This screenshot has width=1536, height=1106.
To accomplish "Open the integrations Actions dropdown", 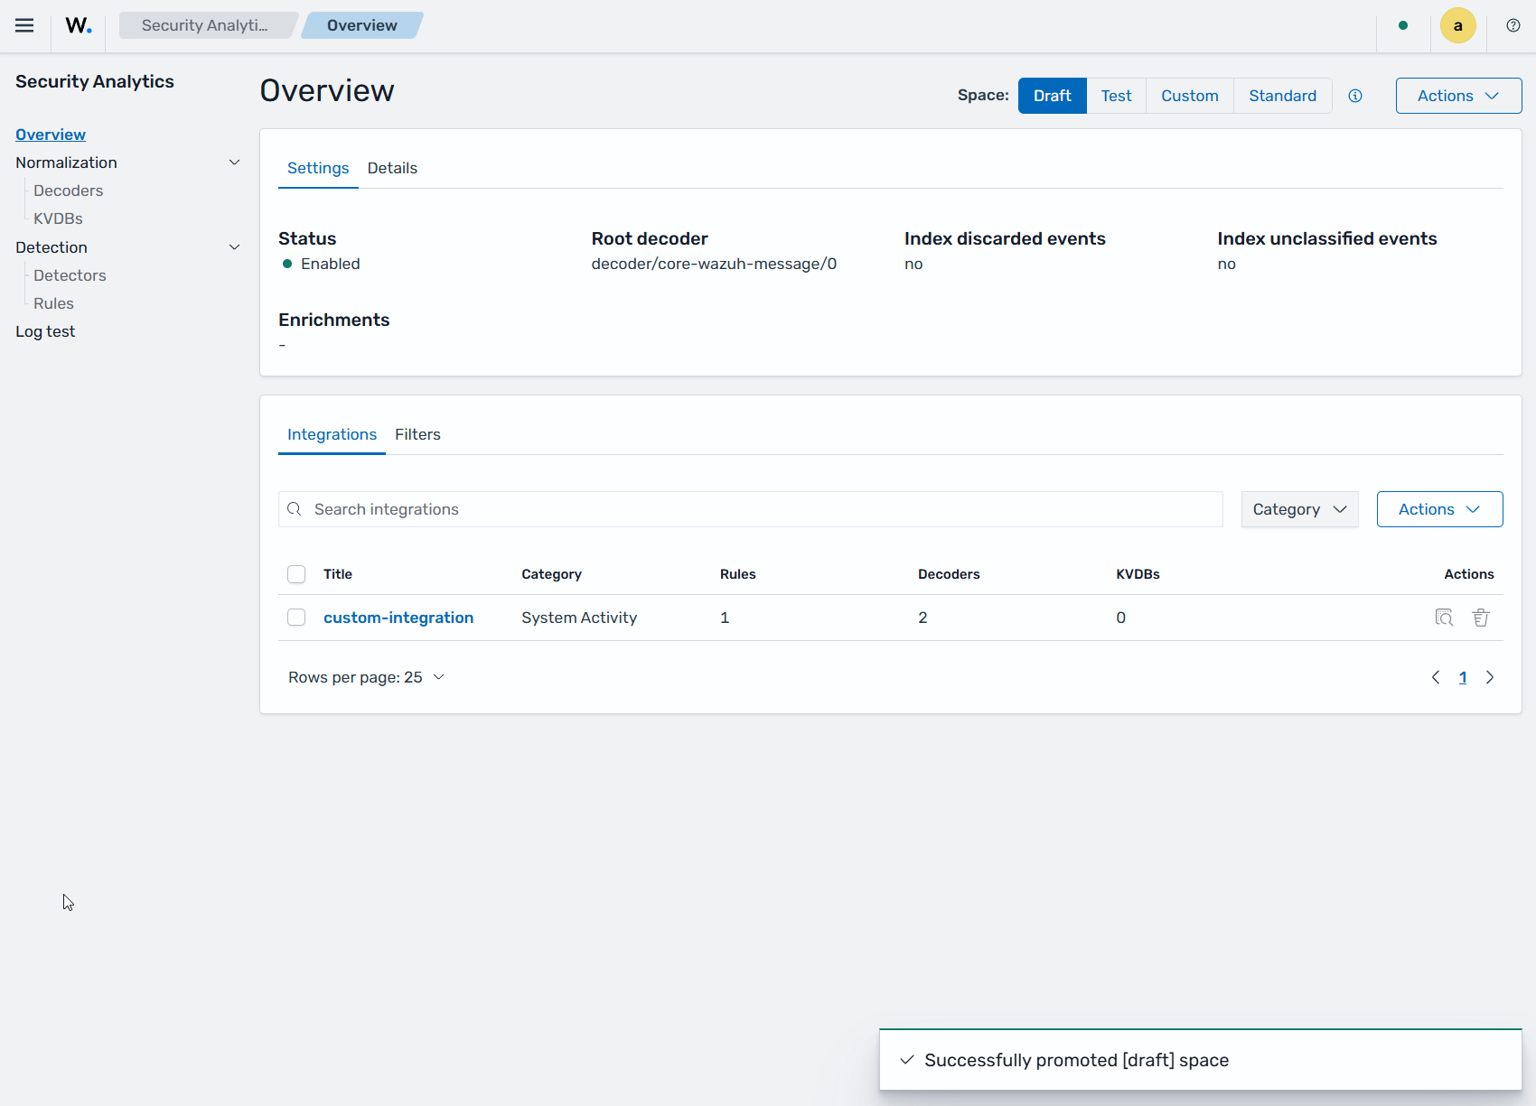I will [1439, 509].
